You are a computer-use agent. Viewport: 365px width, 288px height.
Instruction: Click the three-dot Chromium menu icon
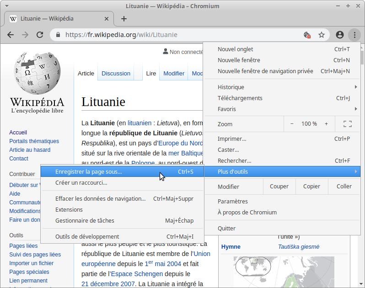pyautogui.click(x=354, y=35)
